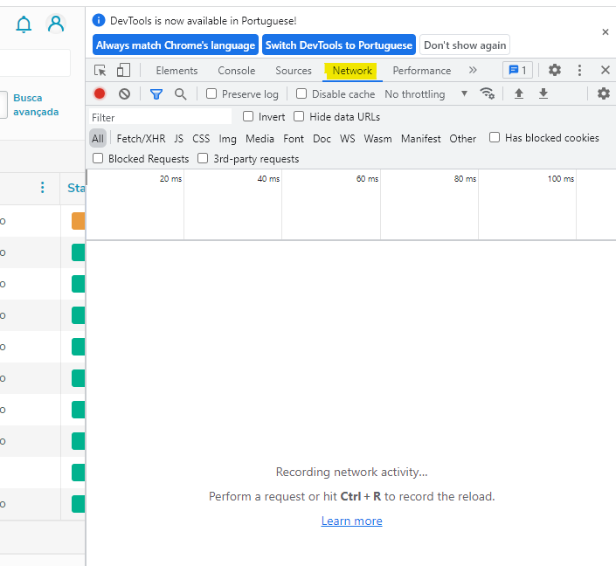Open table column options three-dot menu
616x566 pixels.
43,188
